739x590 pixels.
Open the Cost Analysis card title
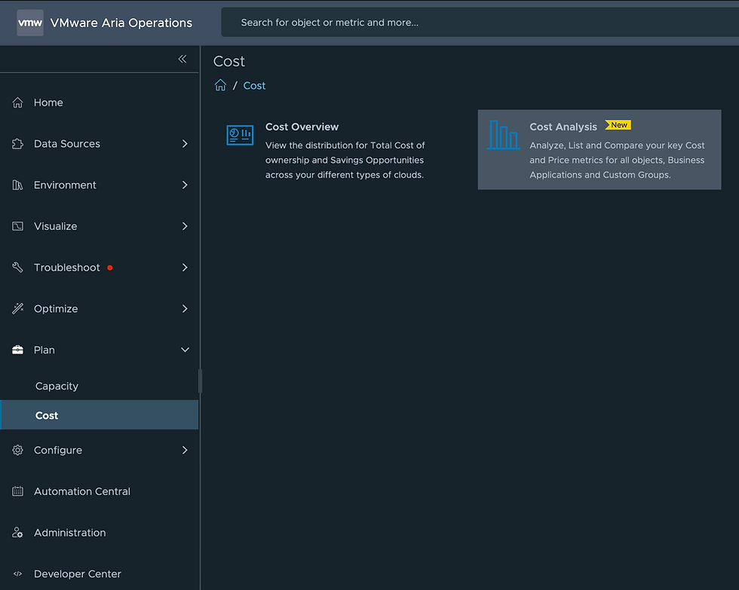[563, 127]
